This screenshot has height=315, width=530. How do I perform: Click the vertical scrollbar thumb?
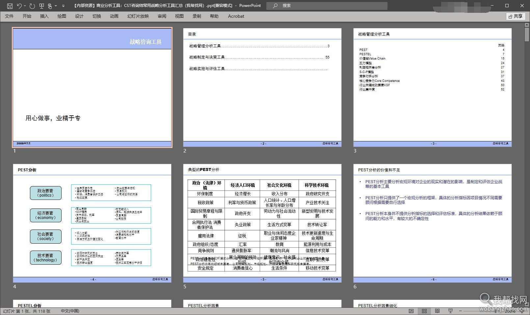[527, 35]
